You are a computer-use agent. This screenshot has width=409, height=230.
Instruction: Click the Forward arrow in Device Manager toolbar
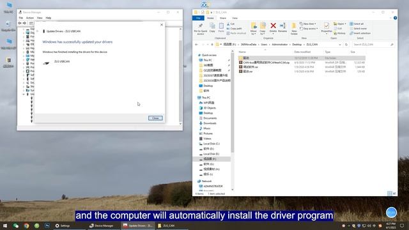(24, 23)
